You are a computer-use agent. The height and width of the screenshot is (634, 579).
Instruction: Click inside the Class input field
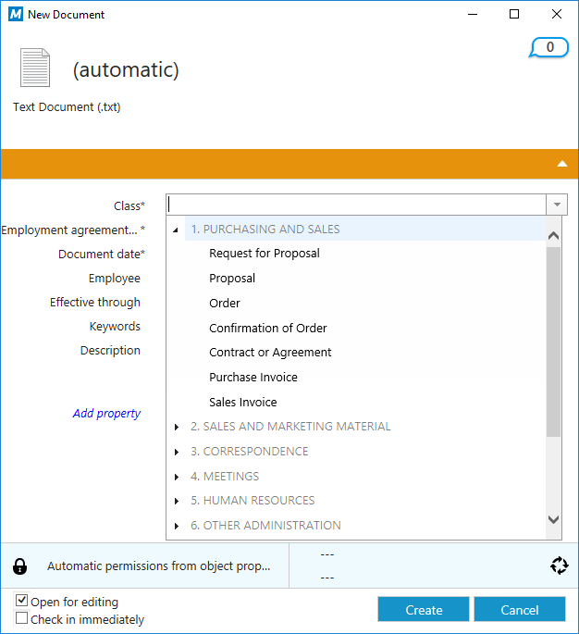click(356, 205)
